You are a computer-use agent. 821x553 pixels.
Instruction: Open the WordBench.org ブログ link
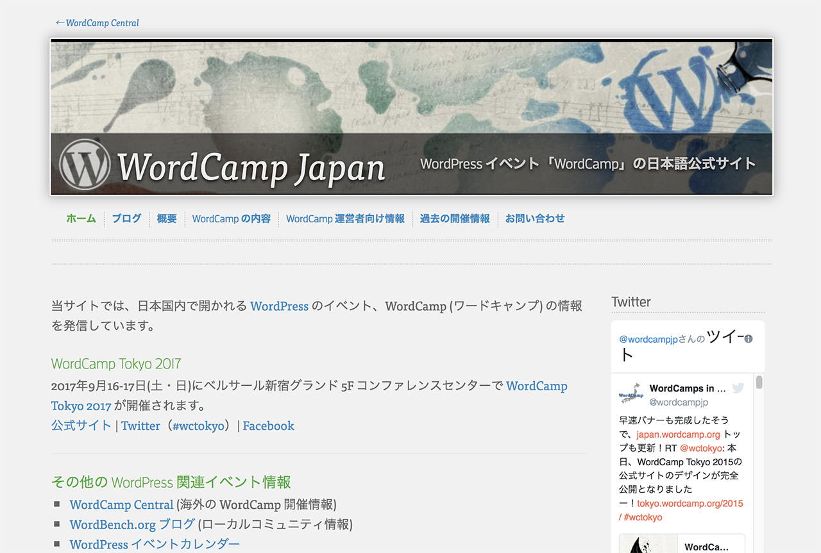pyautogui.click(x=132, y=524)
